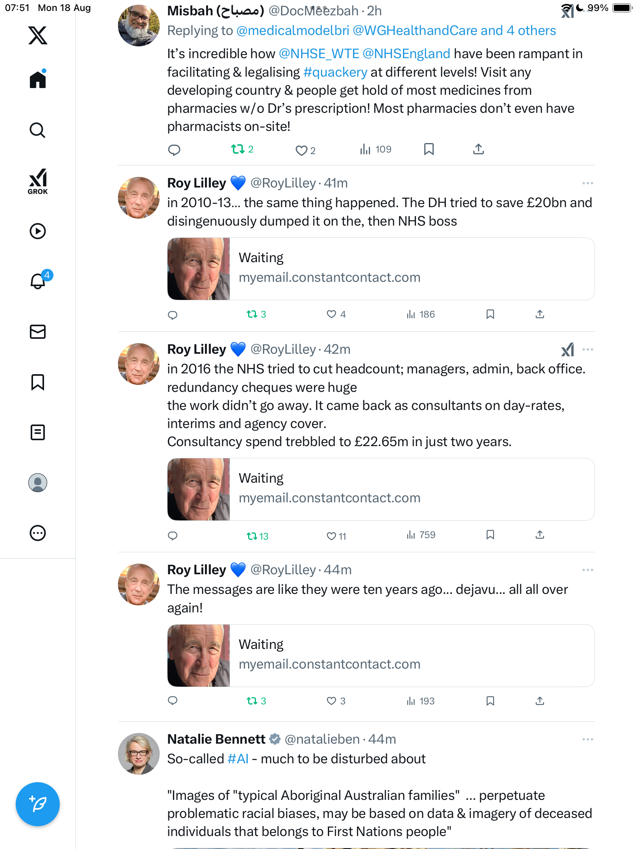Toggle like on Misbah's post

click(x=301, y=150)
